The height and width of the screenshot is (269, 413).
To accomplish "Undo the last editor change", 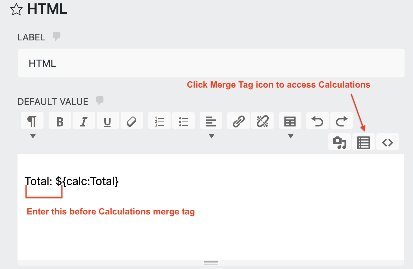I will tap(317, 120).
